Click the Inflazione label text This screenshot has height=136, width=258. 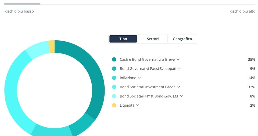pyautogui.click(x=128, y=78)
